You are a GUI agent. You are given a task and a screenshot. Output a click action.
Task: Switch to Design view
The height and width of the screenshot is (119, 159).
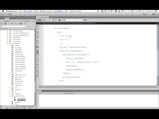click(49, 20)
